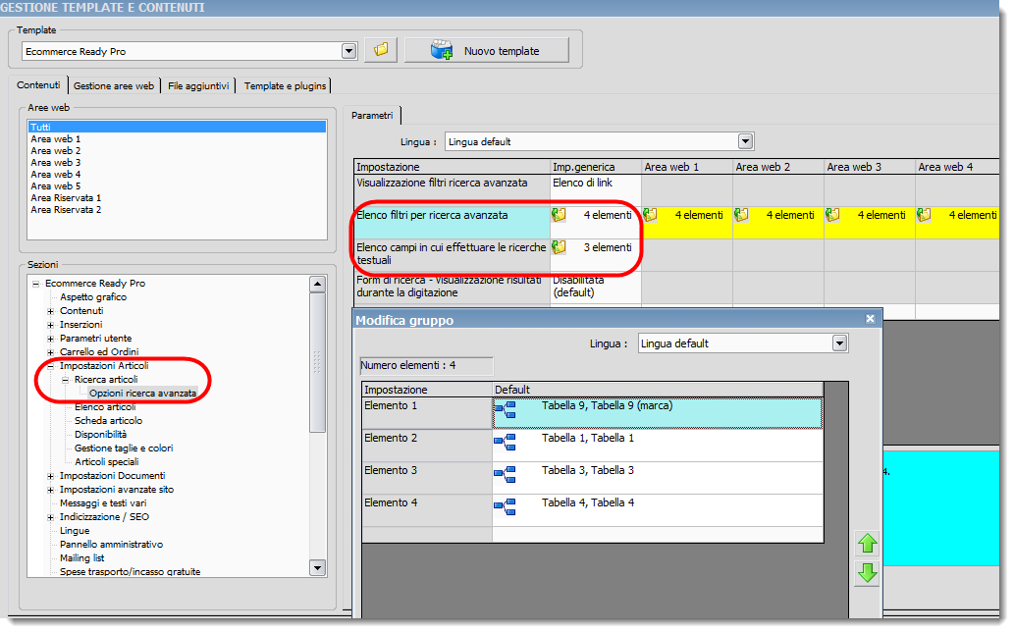Select Tabella 4, Tabella 4 cell
Viewport: 1014px width, 633px height.
658,510
